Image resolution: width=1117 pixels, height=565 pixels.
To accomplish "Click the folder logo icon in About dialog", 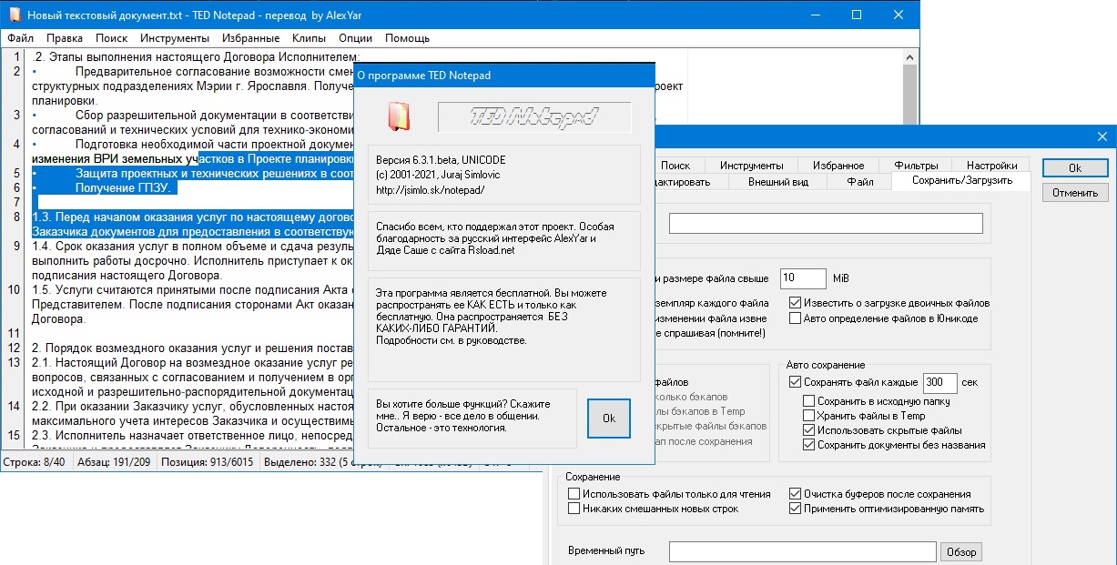I will coord(399,116).
